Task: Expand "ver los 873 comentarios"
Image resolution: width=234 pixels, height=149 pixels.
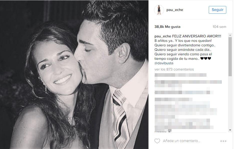Action: [174, 69]
